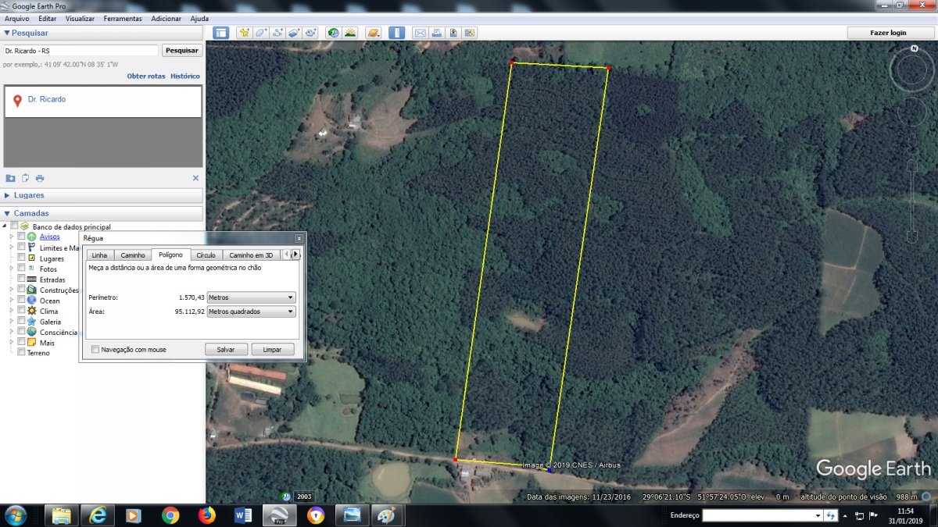Click the search text input field
938x527 pixels.
80,51
